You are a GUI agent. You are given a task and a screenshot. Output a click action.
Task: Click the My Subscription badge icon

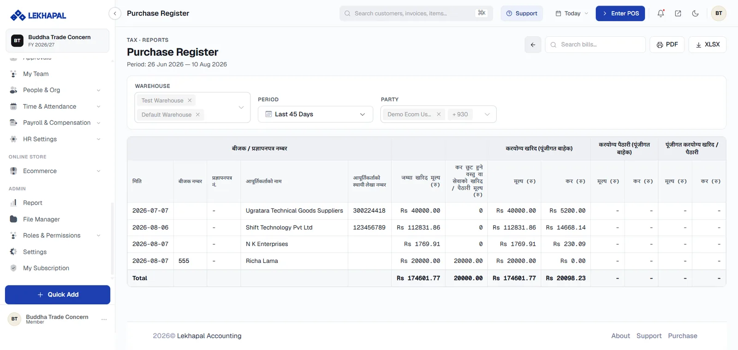[13, 268]
